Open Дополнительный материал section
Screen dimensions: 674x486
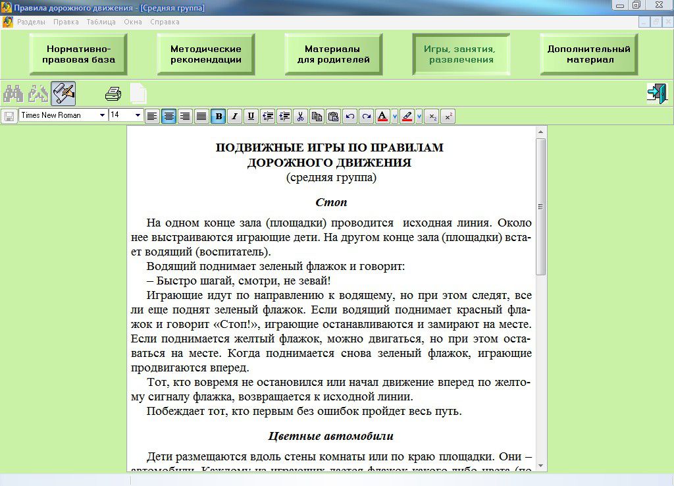coord(589,54)
